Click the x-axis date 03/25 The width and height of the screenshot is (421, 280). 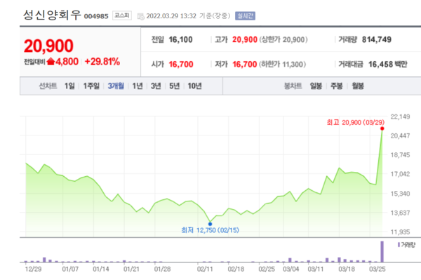[377, 269]
